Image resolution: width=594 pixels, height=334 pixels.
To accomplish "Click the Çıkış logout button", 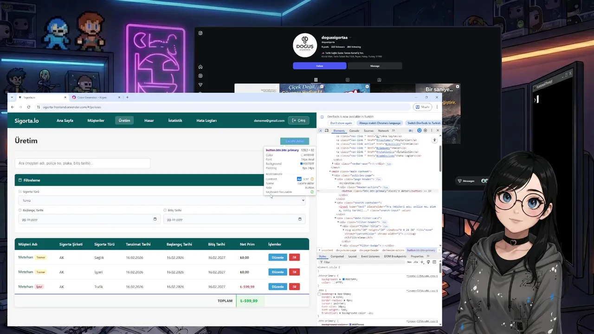I will pyautogui.click(x=298, y=121).
